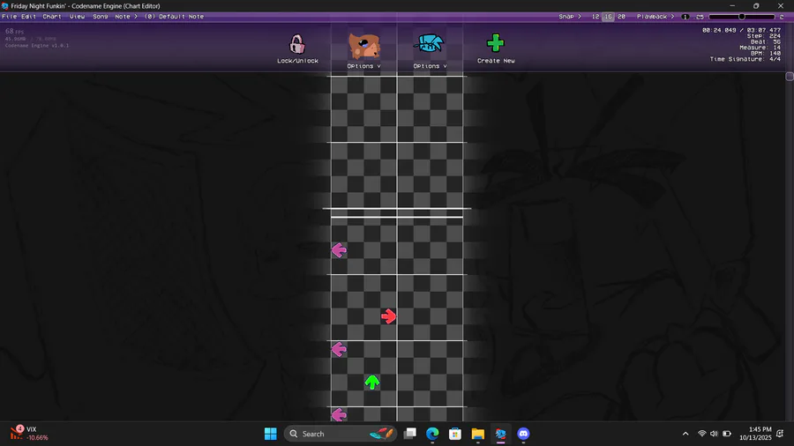Click the Lock/Unlock padlock icon
The height and width of the screenshot is (446, 794).
point(297,44)
